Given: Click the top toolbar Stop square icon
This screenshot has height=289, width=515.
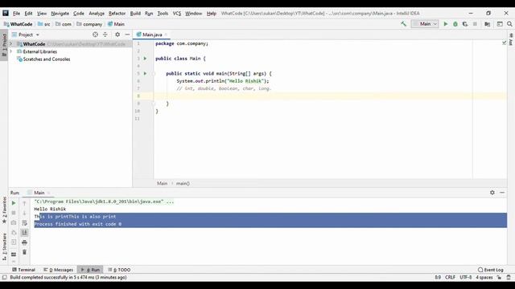Looking at the screenshot, I should pyautogui.click(x=475, y=24).
